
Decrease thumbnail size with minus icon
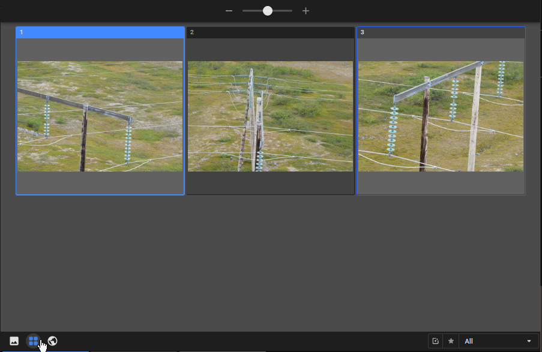[x=229, y=11]
